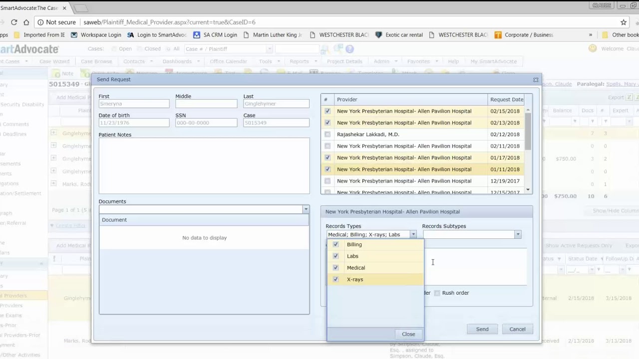The image size is (639, 359).
Task: Click the Middle name field
Action: pyautogui.click(x=206, y=104)
